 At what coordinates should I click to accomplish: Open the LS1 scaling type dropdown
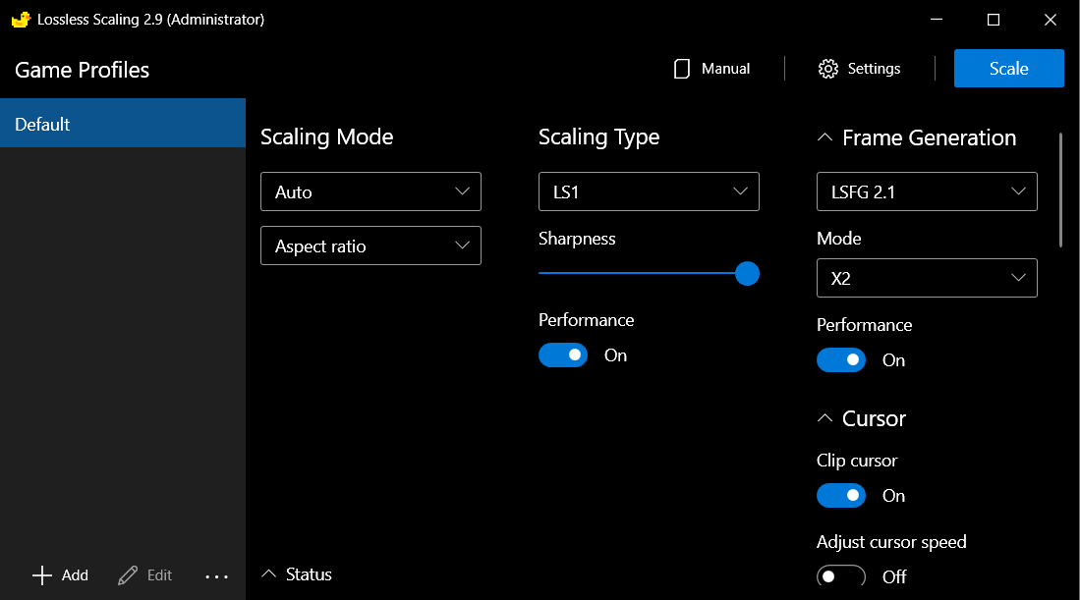(x=649, y=191)
